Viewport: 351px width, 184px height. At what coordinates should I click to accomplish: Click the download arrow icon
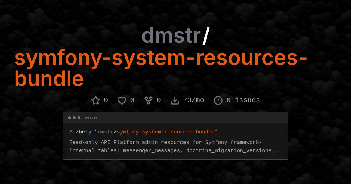pos(175,100)
